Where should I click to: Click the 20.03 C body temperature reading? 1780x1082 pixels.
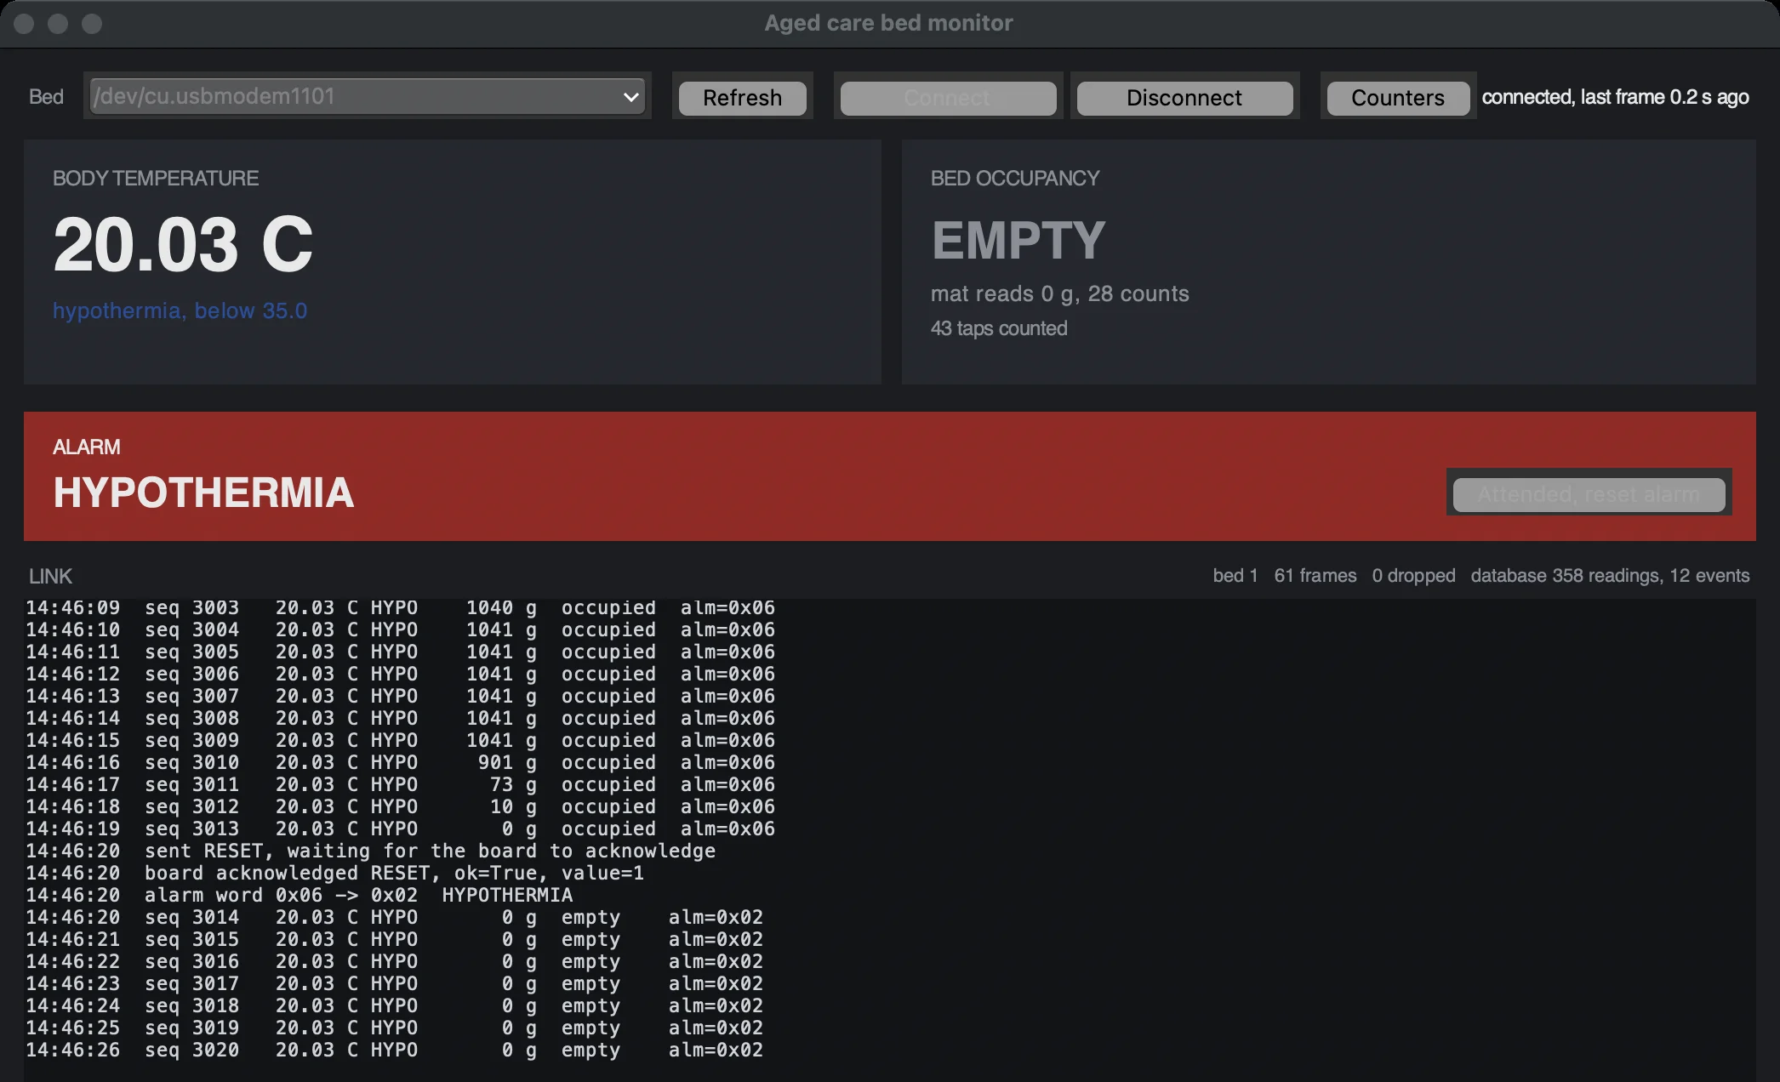coord(183,245)
